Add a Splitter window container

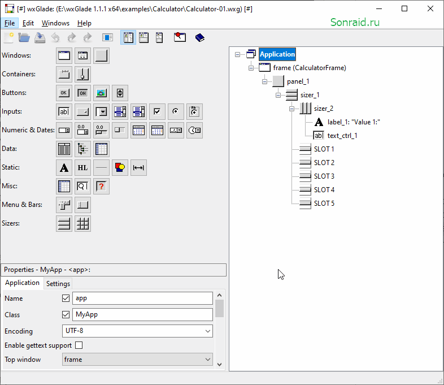tap(82, 74)
